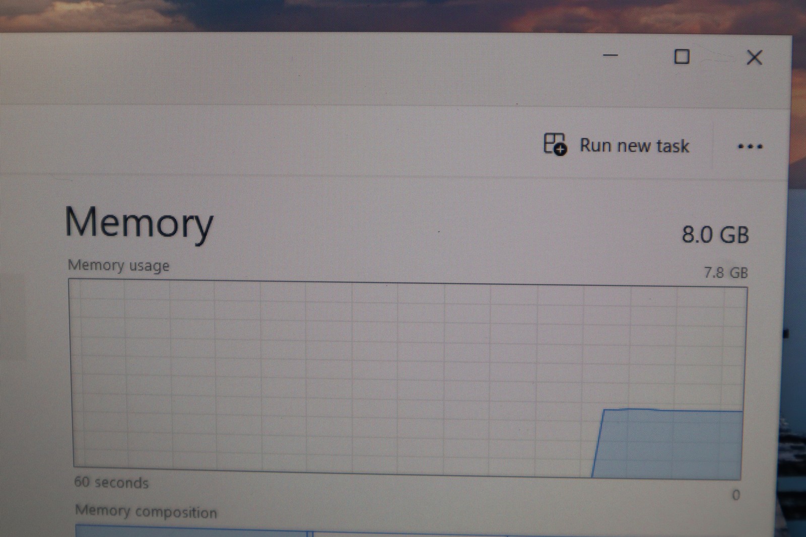Close the Task Manager window
Viewport: 806px width, 537px height.
[x=754, y=57]
